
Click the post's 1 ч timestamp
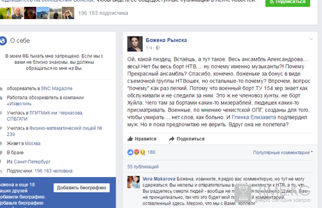tap(149, 48)
